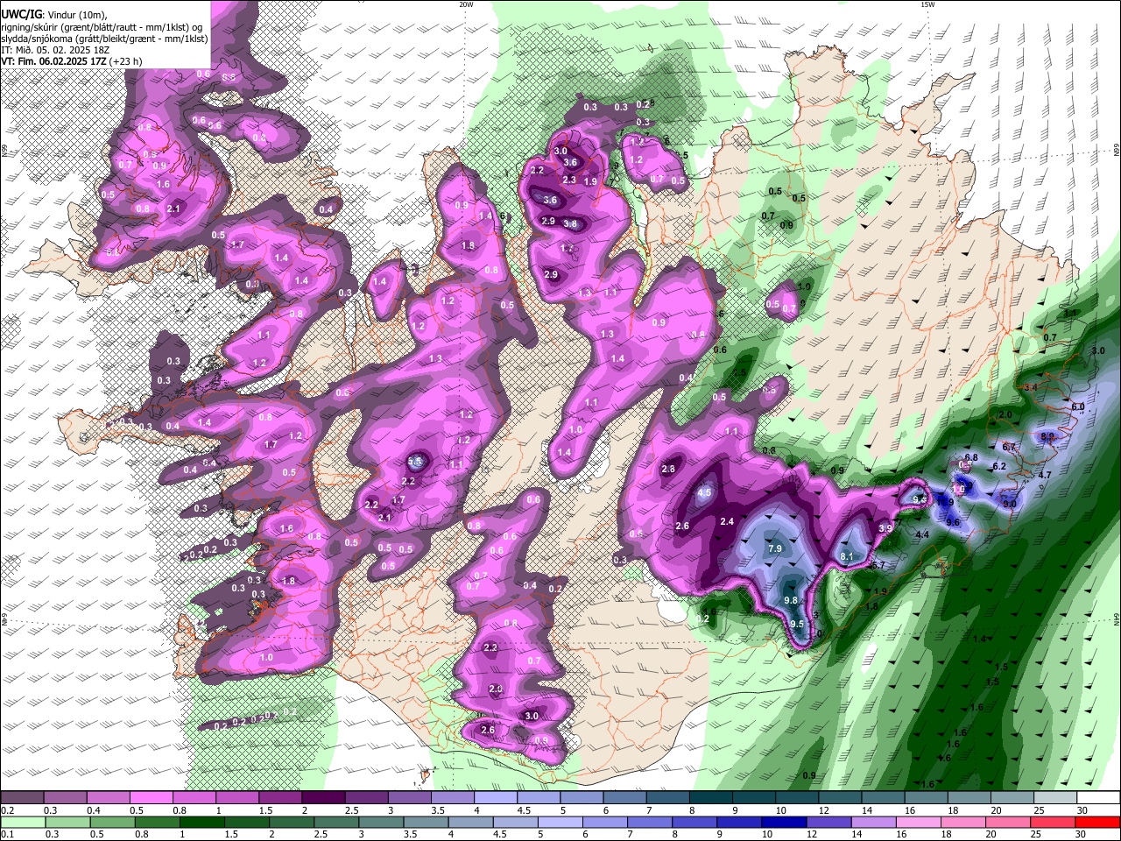Select the '4.4' map value
Screen dimensions: 1121x841
click(x=922, y=534)
